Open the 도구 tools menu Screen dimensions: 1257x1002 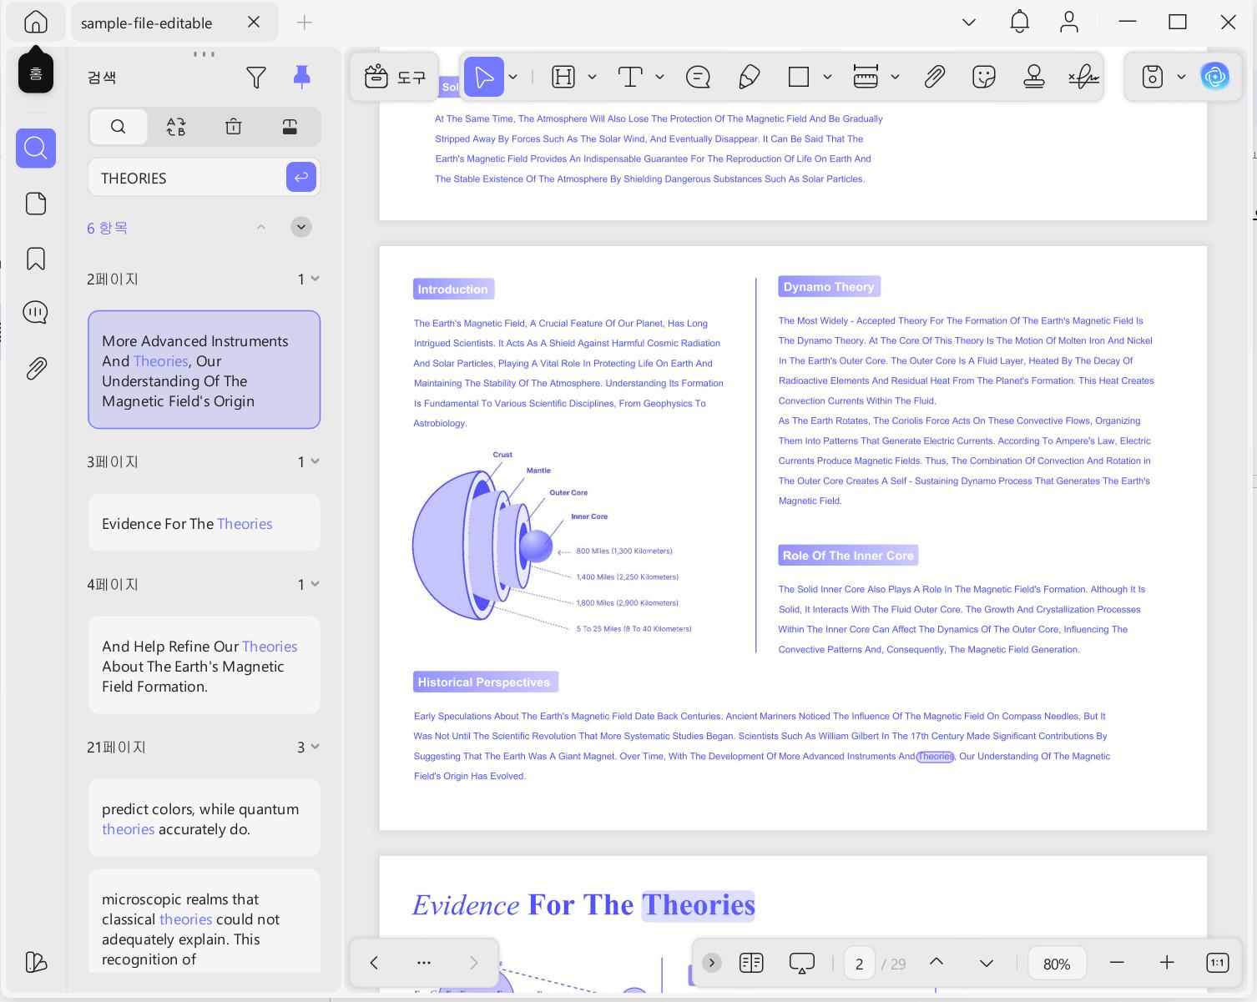click(x=395, y=78)
